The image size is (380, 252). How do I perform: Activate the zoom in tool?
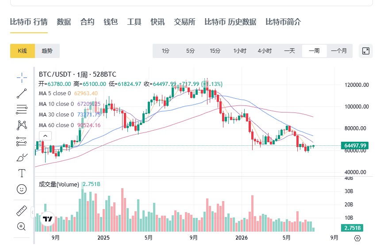(x=21, y=226)
